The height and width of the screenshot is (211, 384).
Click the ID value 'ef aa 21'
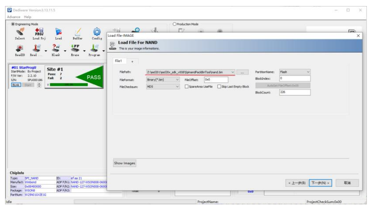(x=76, y=178)
